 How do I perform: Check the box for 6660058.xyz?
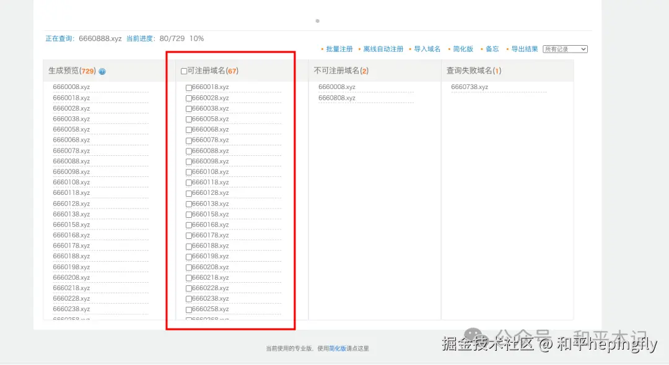[x=188, y=119]
